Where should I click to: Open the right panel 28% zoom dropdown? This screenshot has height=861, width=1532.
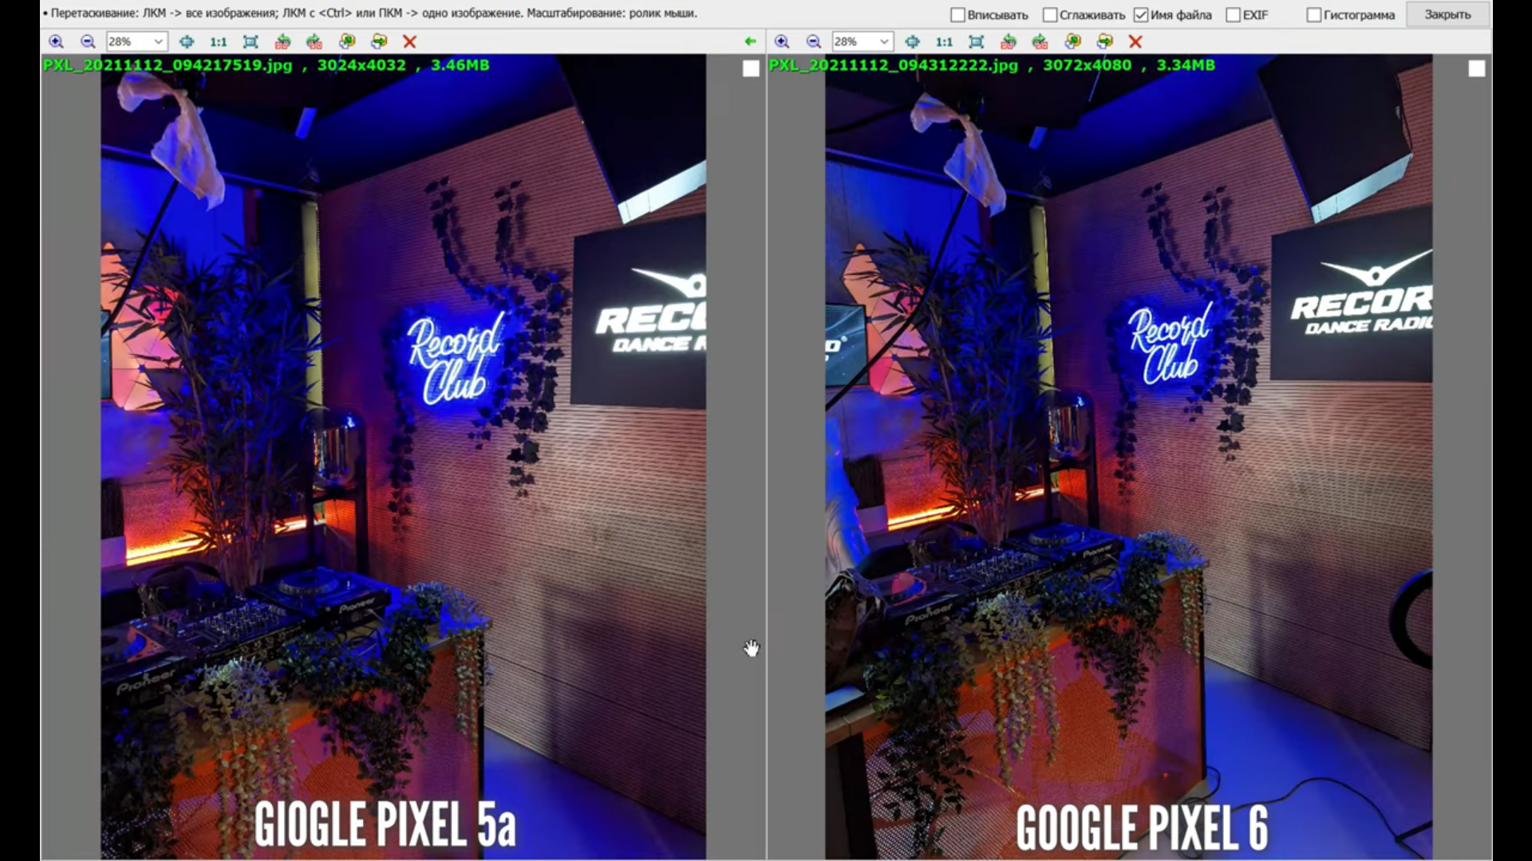tap(883, 41)
